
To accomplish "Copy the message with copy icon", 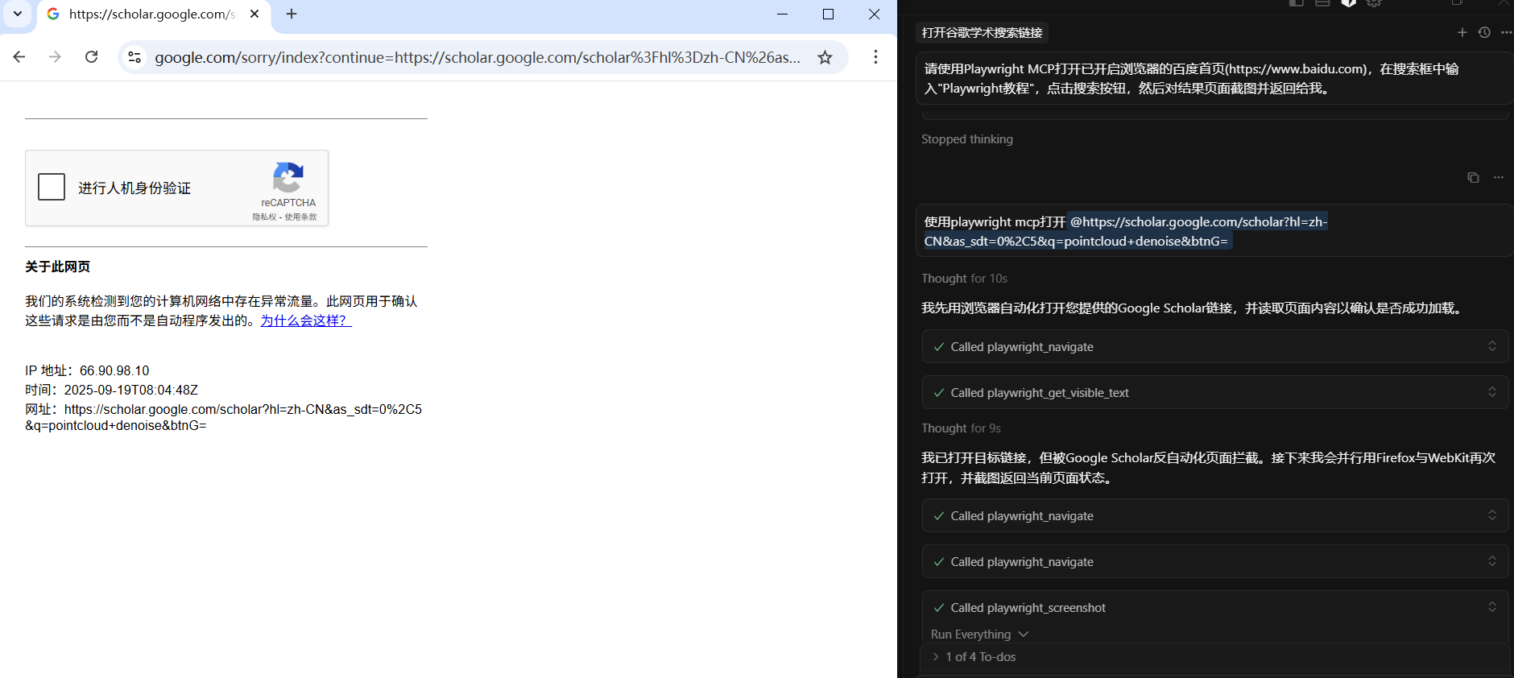I will pyautogui.click(x=1473, y=177).
